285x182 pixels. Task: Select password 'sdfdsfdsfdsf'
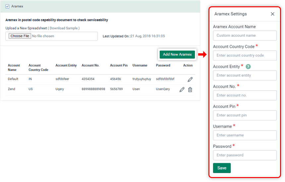click(165, 79)
